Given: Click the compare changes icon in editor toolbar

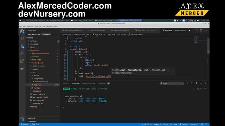Looking at the screenshot, I should (197, 30).
